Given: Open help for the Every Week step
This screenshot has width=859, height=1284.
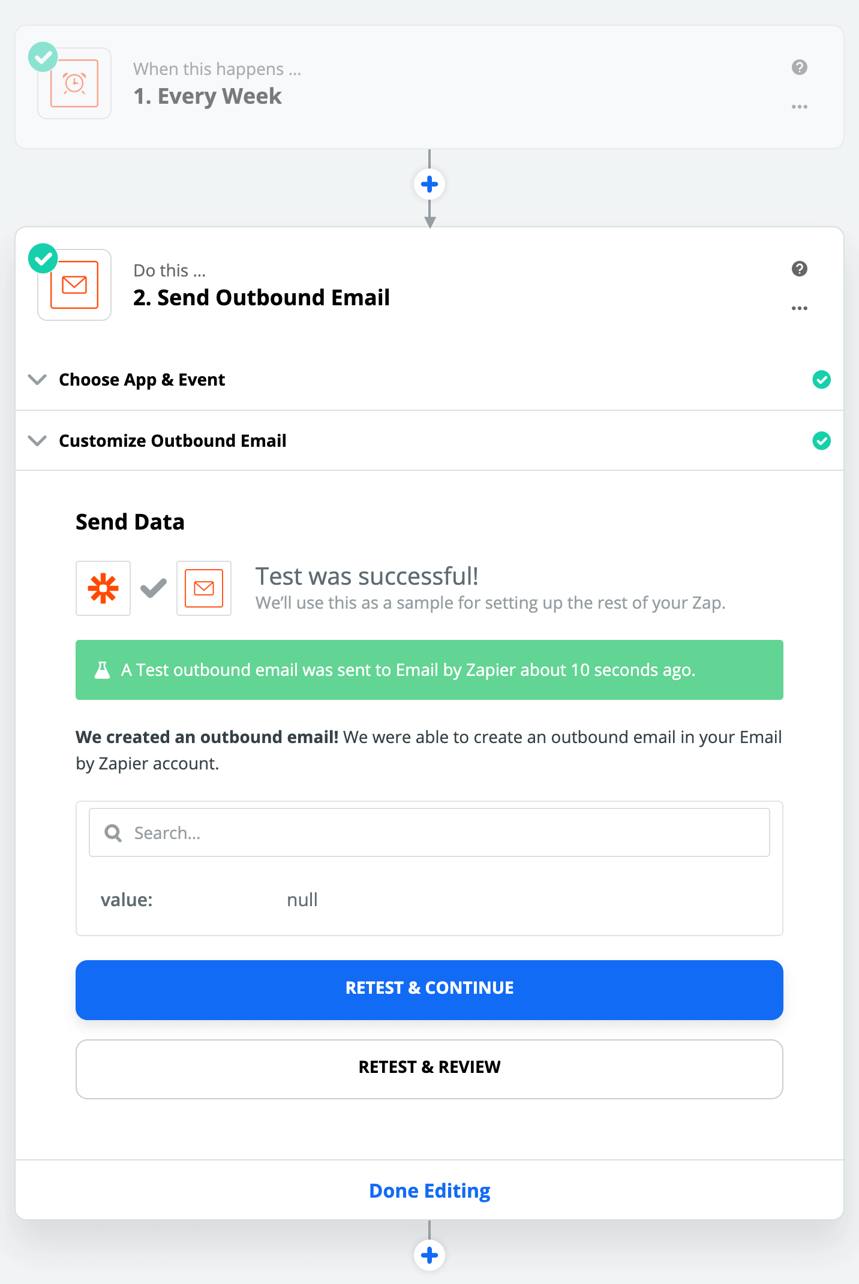Looking at the screenshot, I should (x=799, y=67).
